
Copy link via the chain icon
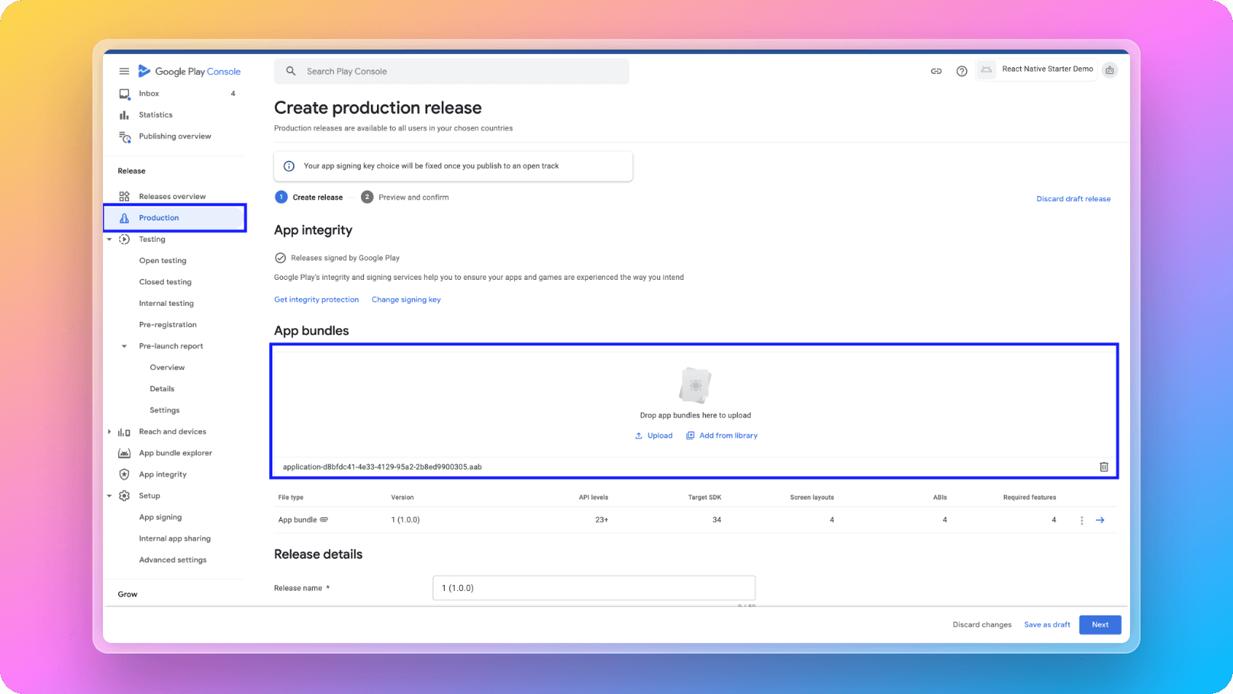[936, 71]
